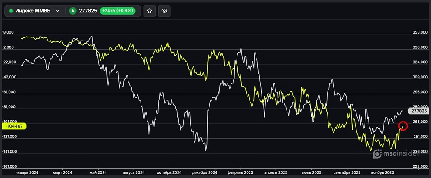Click the red circle marker on the chart
The height and width of the screenshot is (178, 431).
[x=403, y=126]
